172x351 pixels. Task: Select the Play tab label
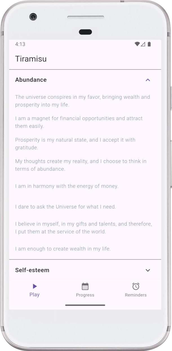click(x=35, y=295)
